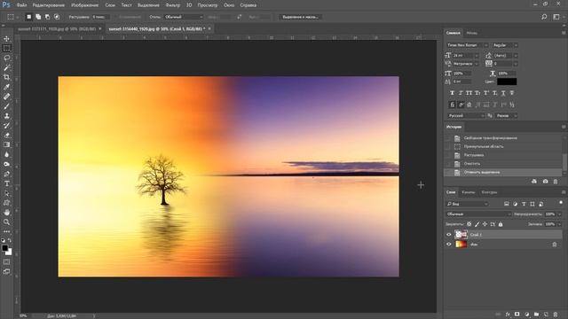Toggle all caps in the Character panel

click(469, 93)
